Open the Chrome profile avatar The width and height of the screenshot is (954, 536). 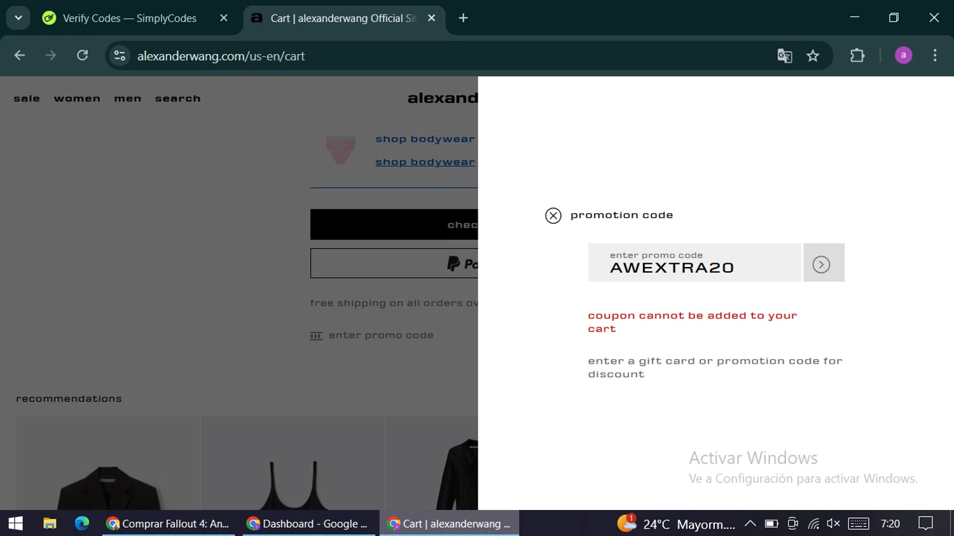coord(903,55)
